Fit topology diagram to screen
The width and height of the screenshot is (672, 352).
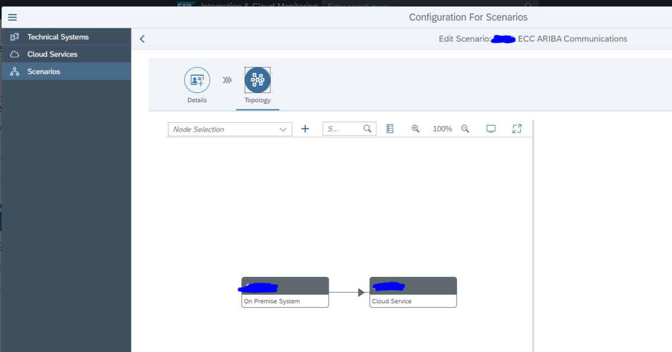491,128
